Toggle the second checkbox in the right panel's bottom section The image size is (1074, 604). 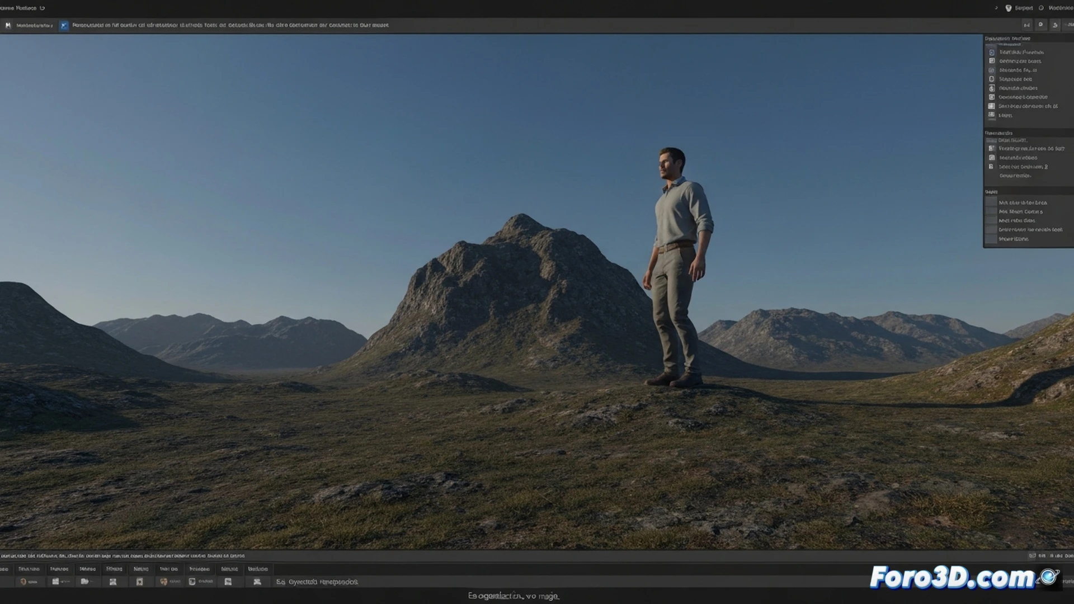tap(991, 211)
